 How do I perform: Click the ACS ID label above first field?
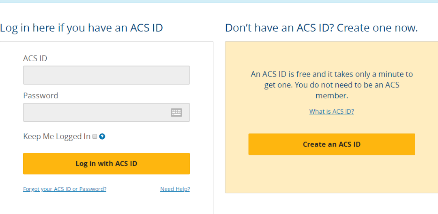pos(35,59)
